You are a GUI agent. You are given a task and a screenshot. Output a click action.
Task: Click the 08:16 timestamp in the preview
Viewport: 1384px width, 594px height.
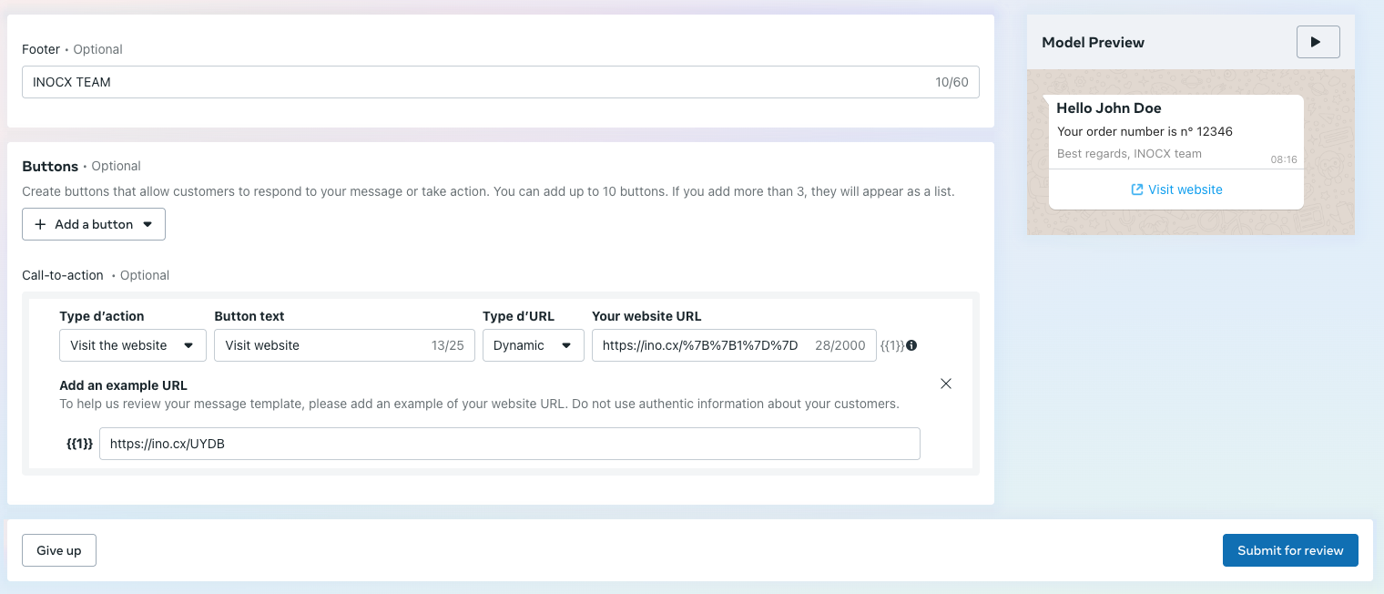tap(1283, 159)
